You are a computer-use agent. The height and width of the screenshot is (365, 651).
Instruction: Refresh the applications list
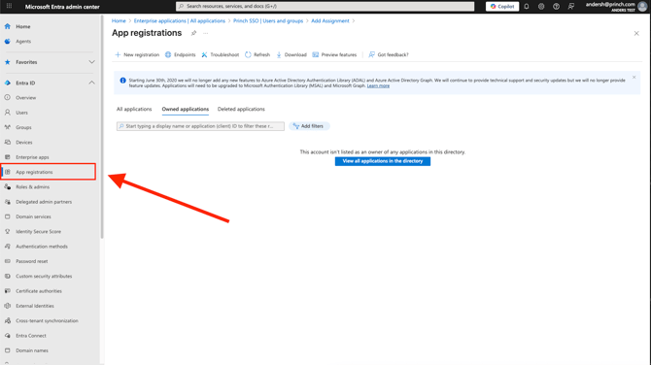(257, 54)
